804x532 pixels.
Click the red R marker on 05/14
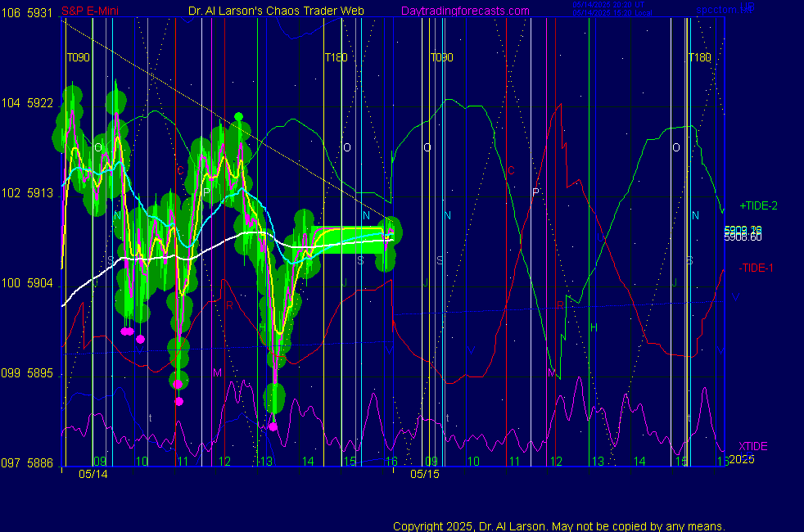[229, 305]
